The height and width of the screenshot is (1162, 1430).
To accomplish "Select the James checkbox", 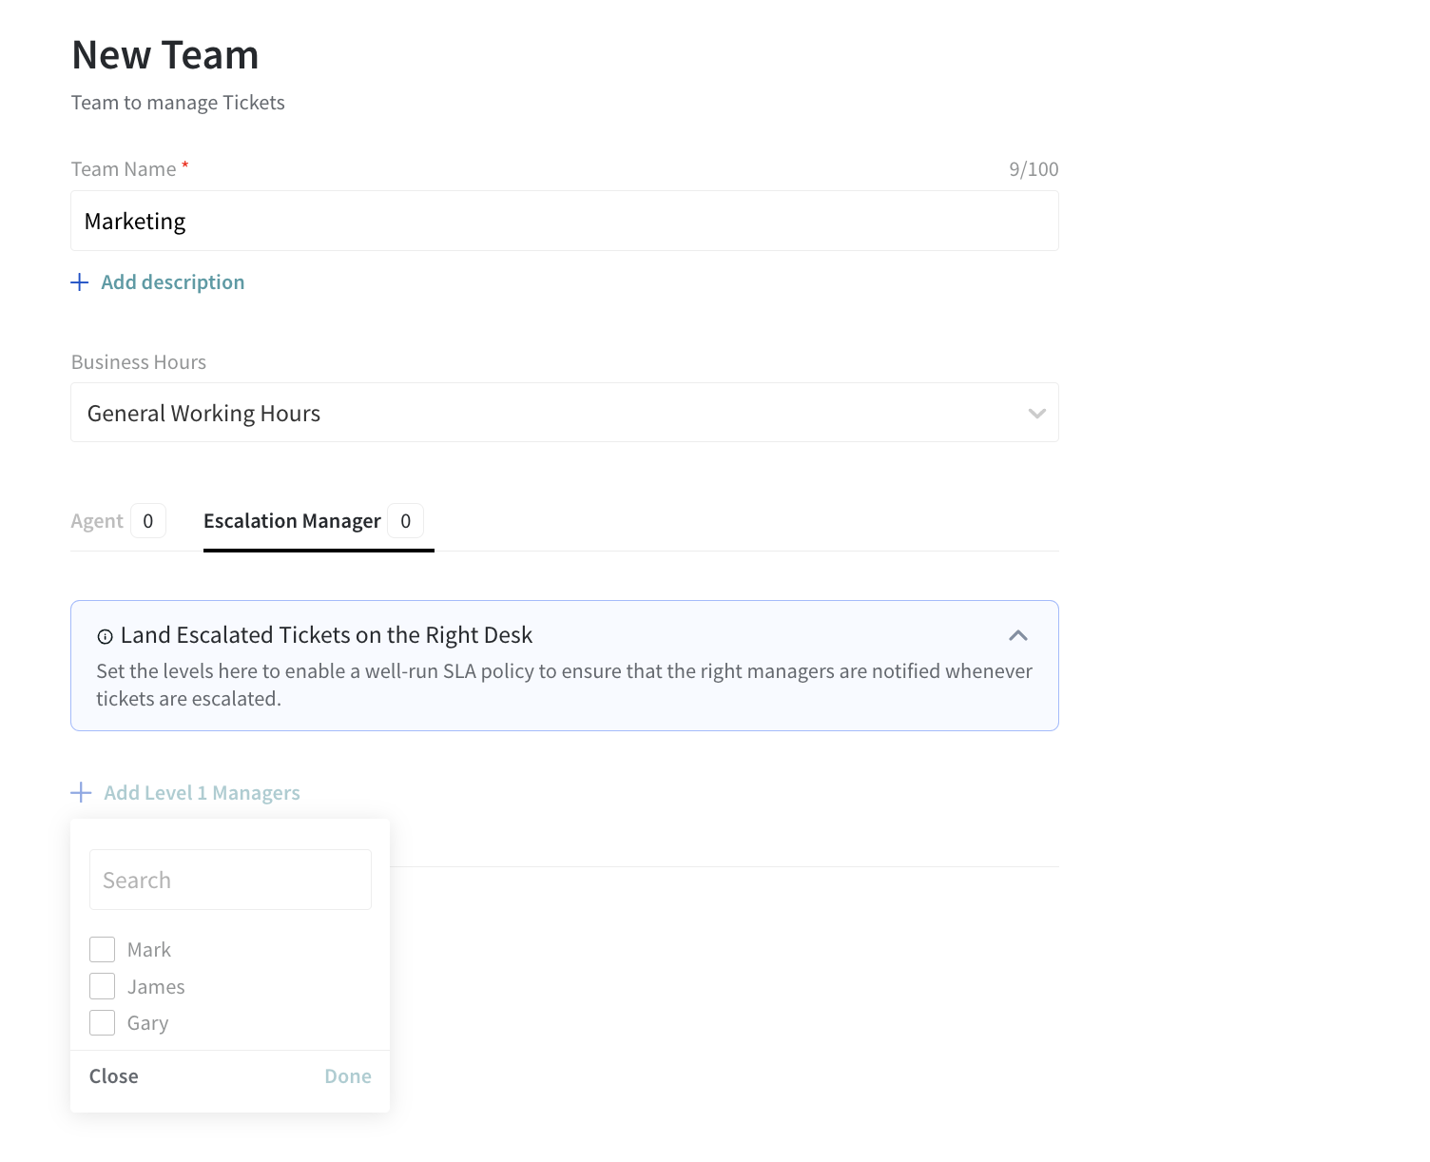I will coord(102,986).
